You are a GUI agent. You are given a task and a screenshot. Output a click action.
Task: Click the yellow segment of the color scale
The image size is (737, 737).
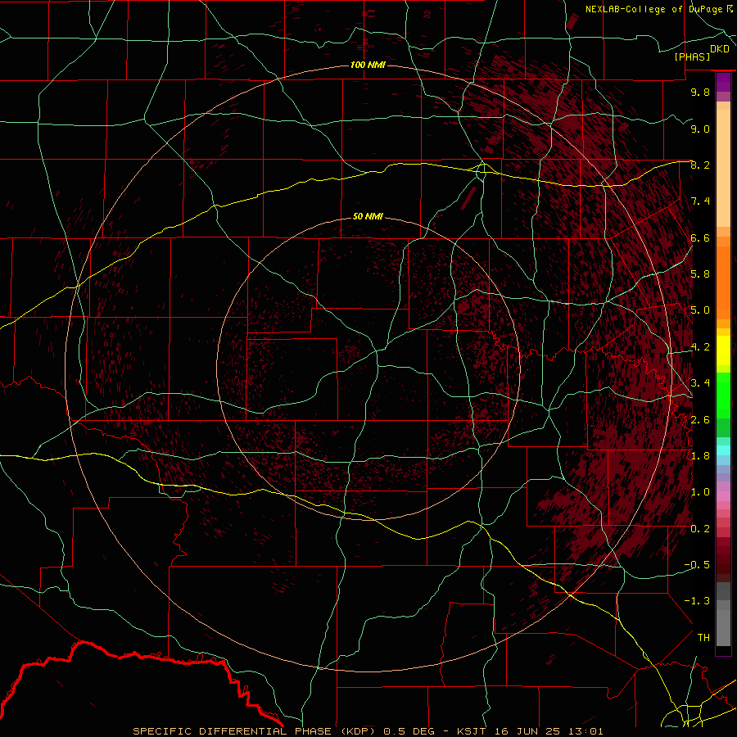pos(723,350)
